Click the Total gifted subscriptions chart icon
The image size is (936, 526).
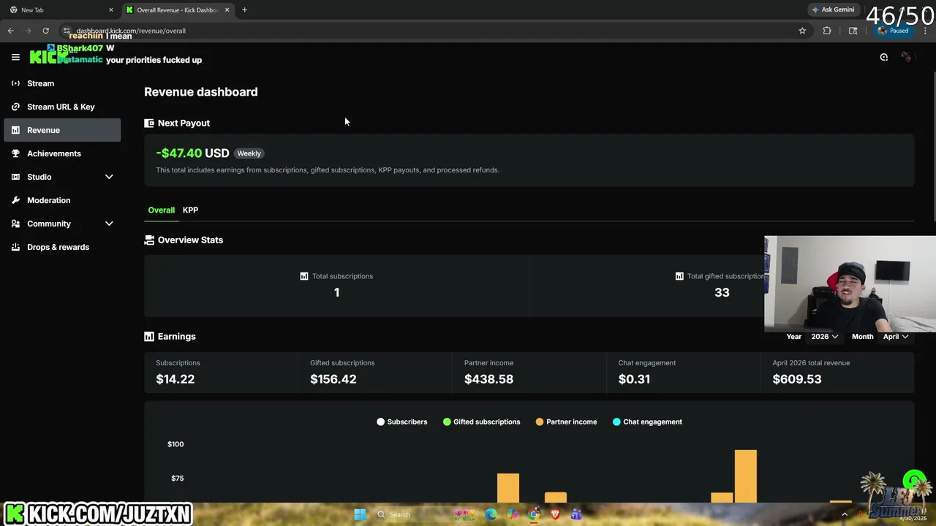(x=679, y=276)
